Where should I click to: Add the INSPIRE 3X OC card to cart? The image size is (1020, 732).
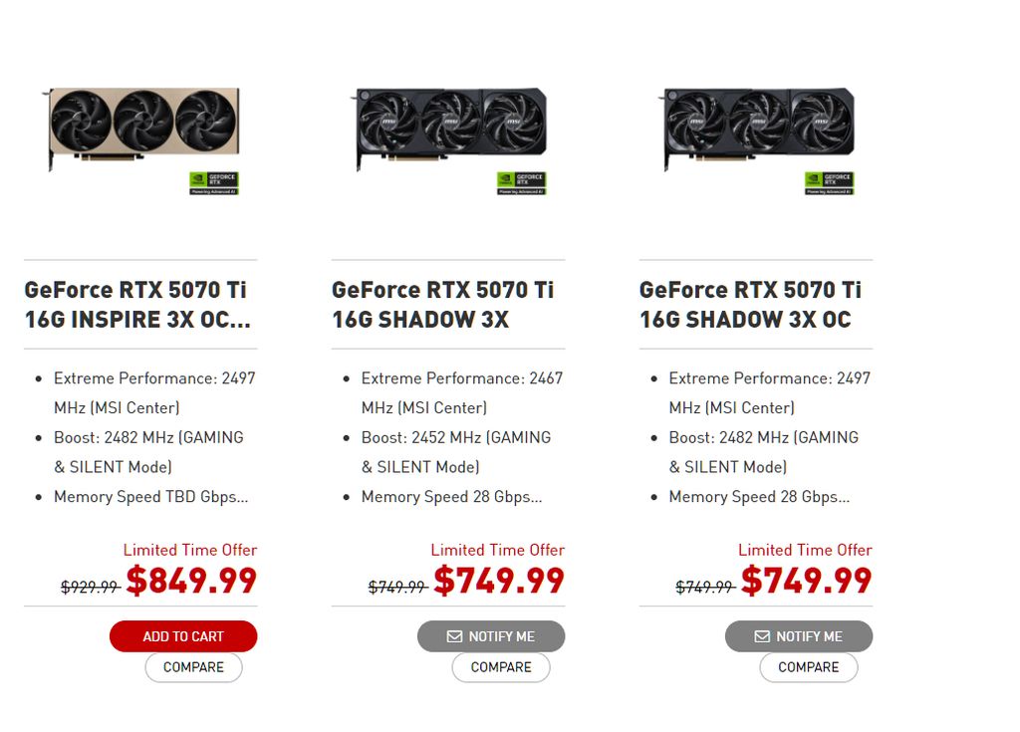tap(183, 636)
